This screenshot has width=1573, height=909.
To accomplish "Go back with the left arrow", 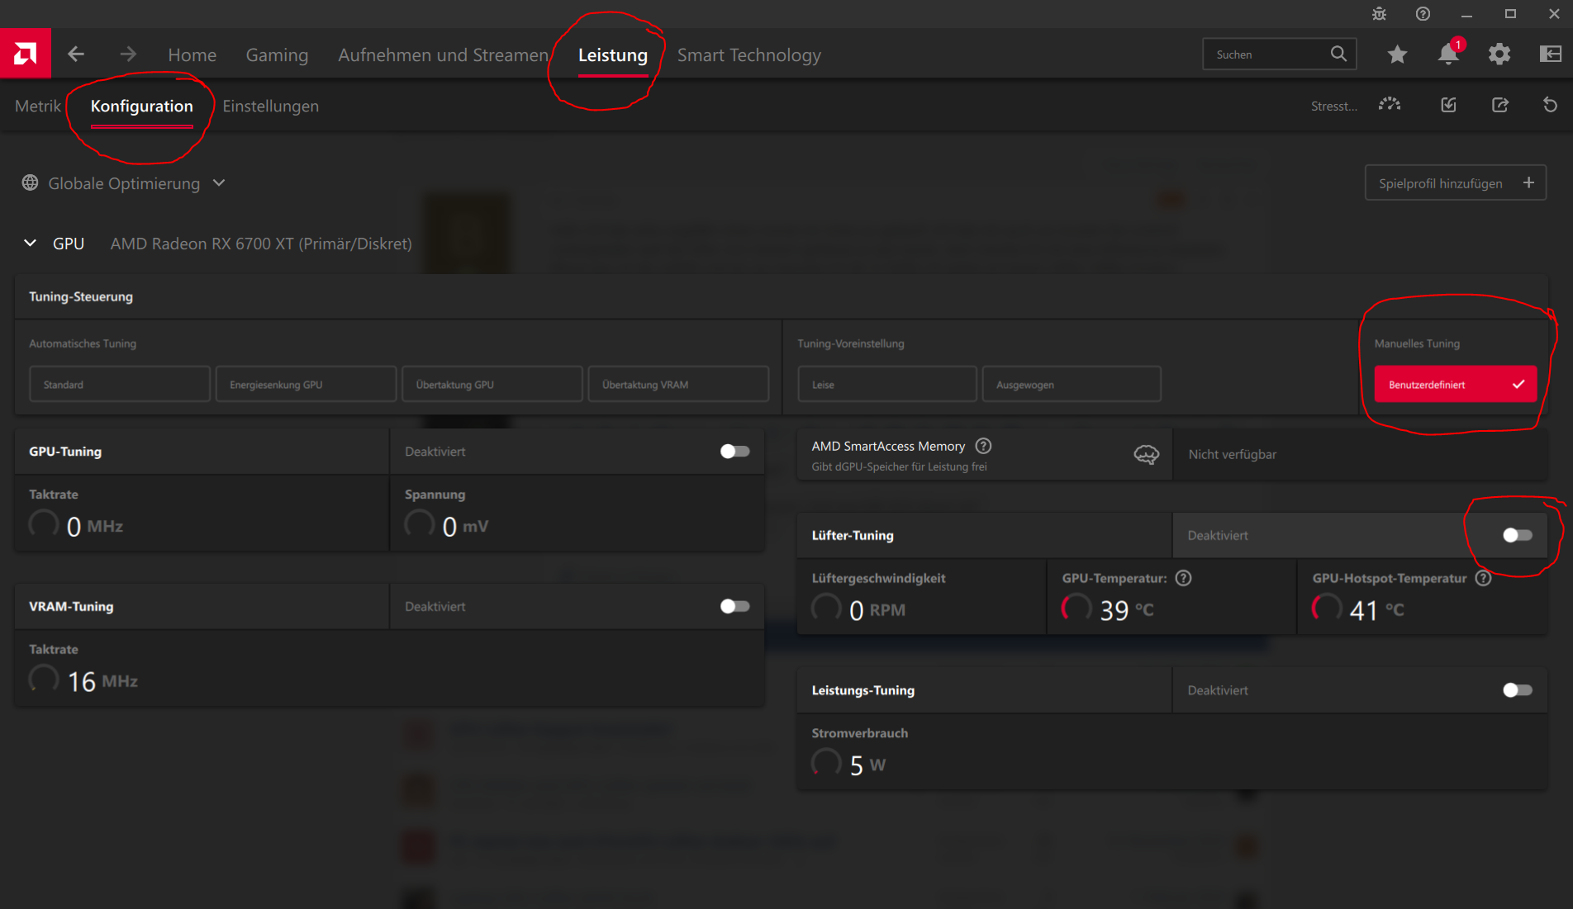I will point(76,54).
